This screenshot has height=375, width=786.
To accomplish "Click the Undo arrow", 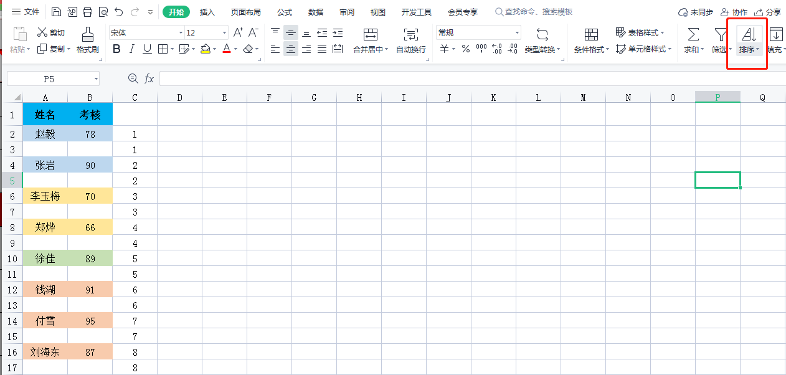I will click(119, 12).
